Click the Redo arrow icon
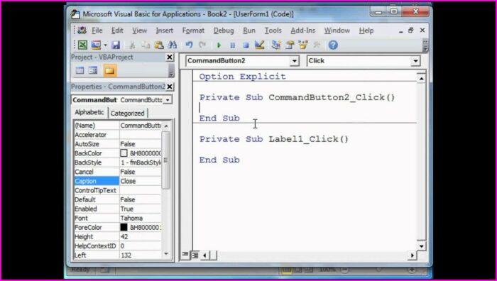 pyautogui.click(x=202, y=45)
